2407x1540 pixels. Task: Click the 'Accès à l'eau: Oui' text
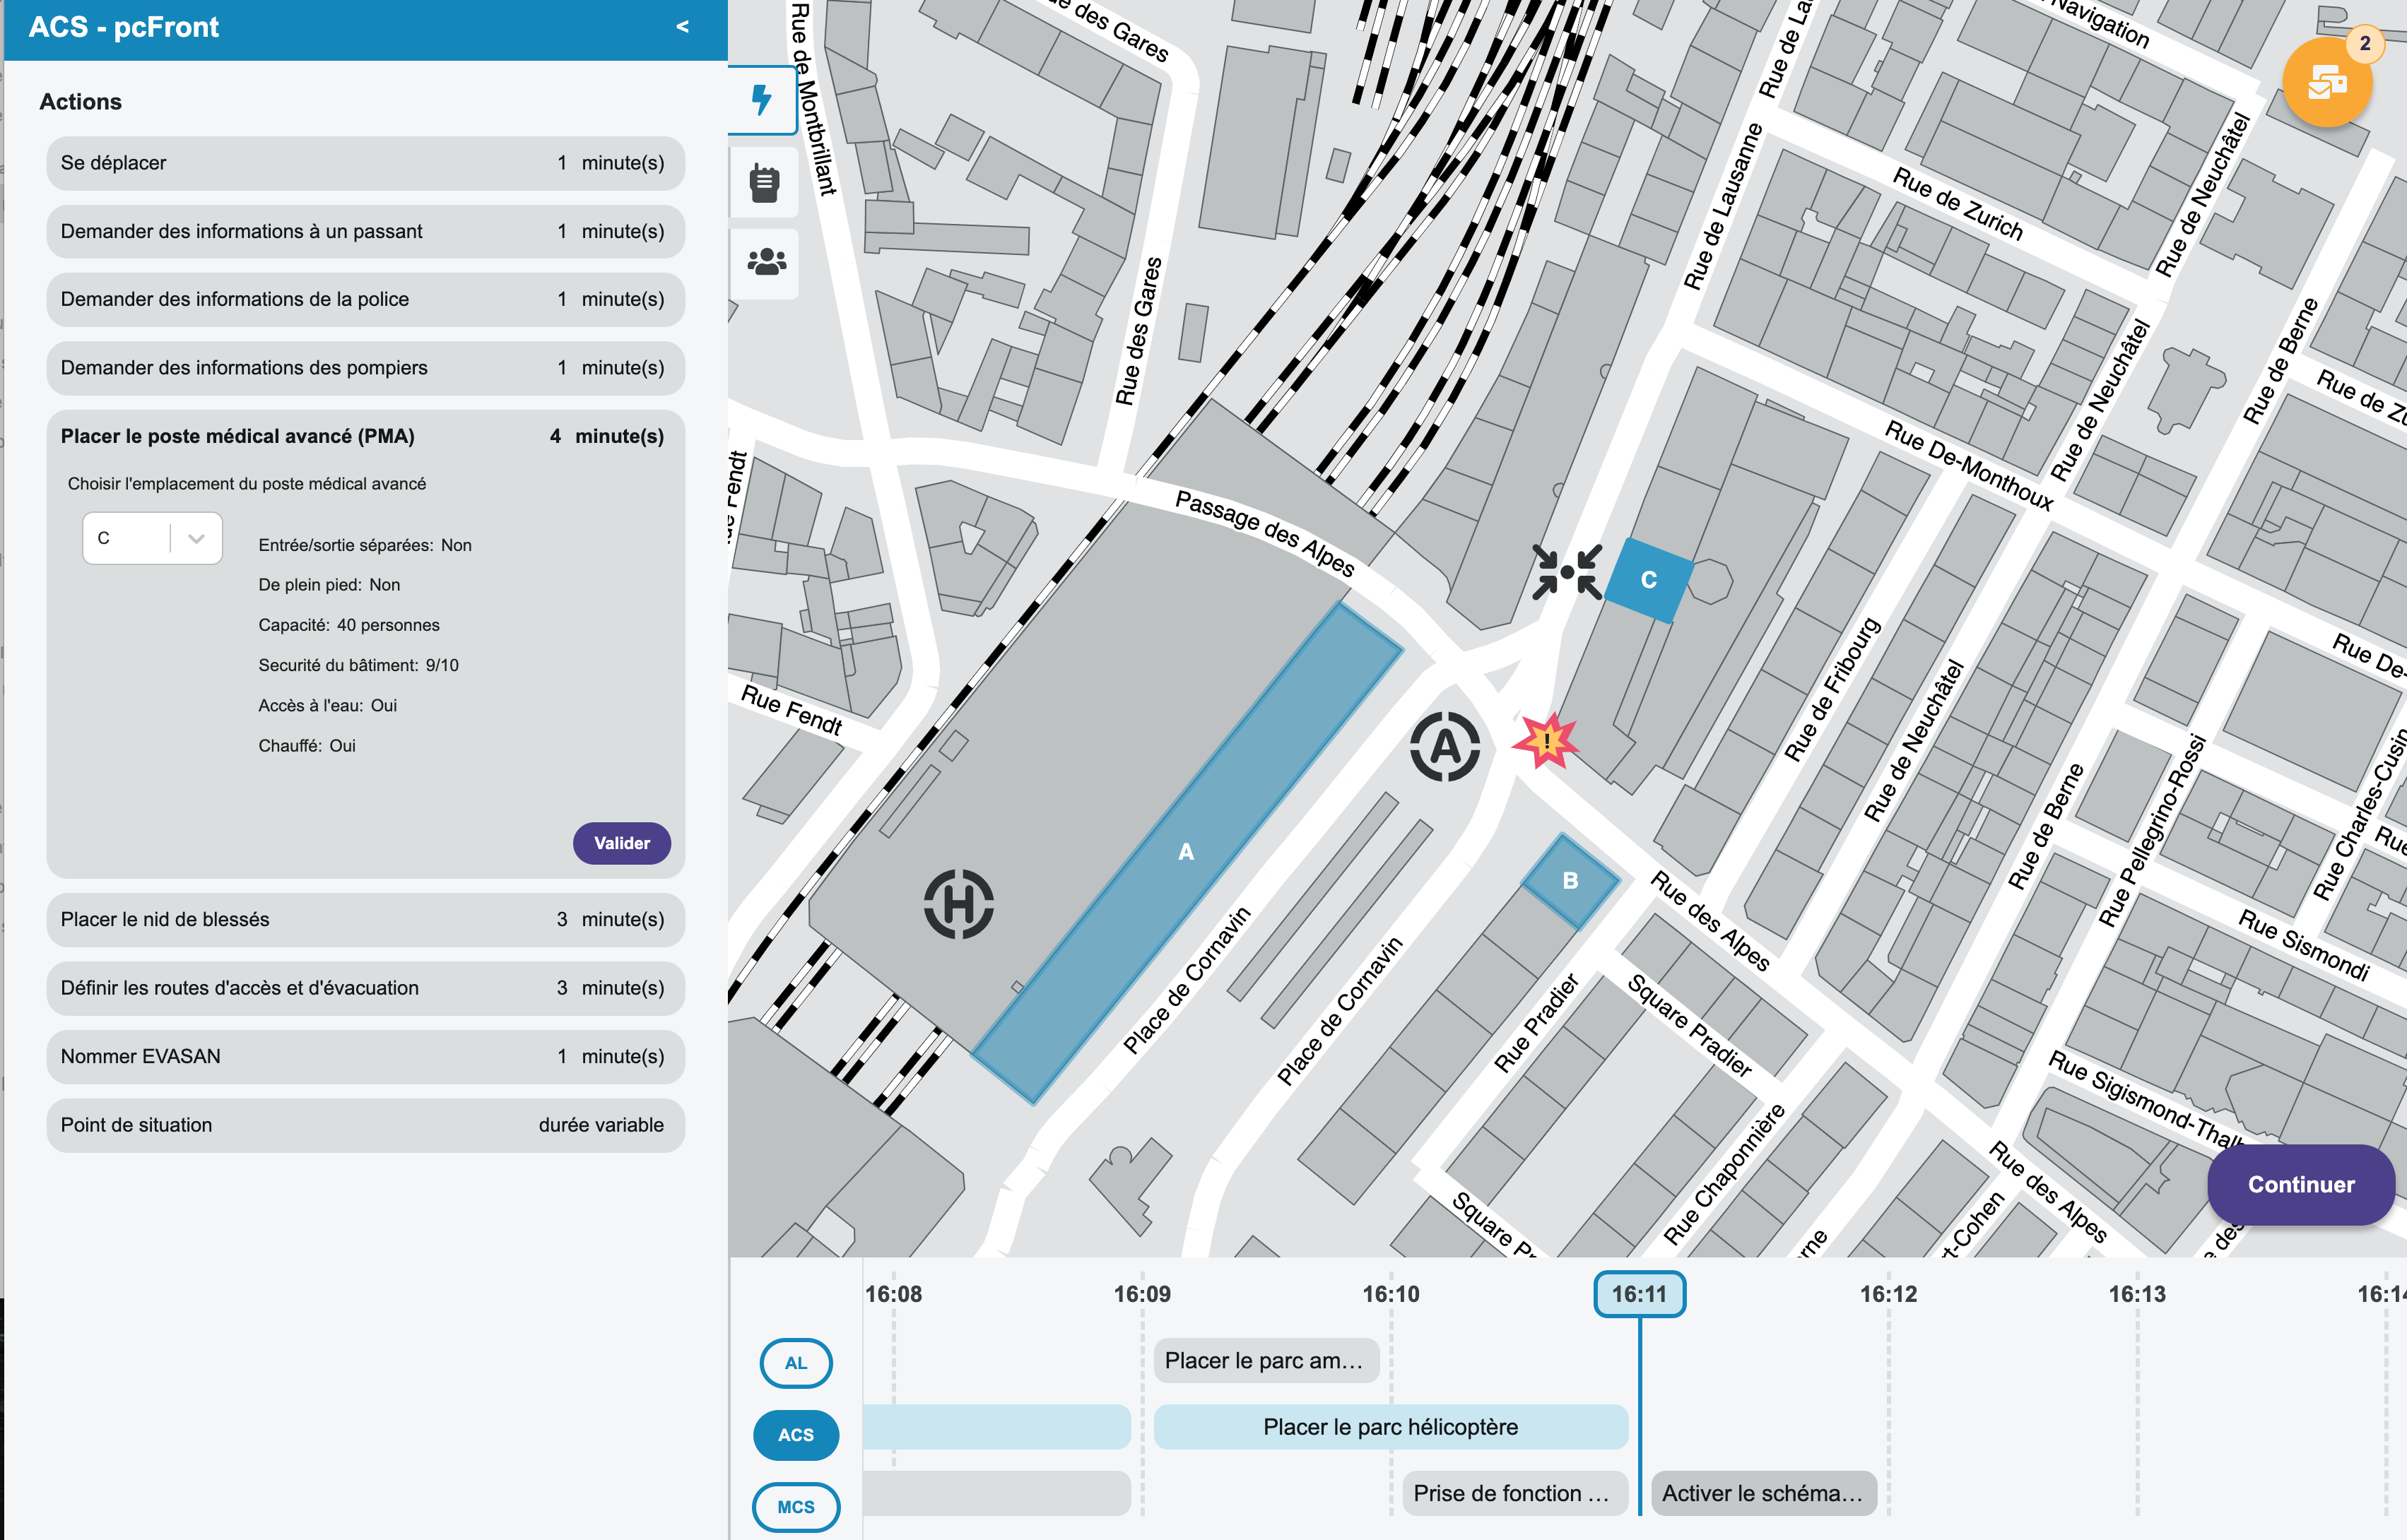click(327, 705)
